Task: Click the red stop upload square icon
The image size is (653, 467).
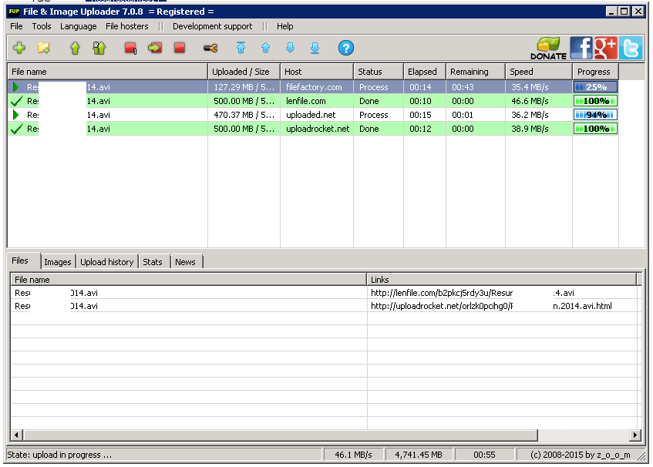Action: 180,48
